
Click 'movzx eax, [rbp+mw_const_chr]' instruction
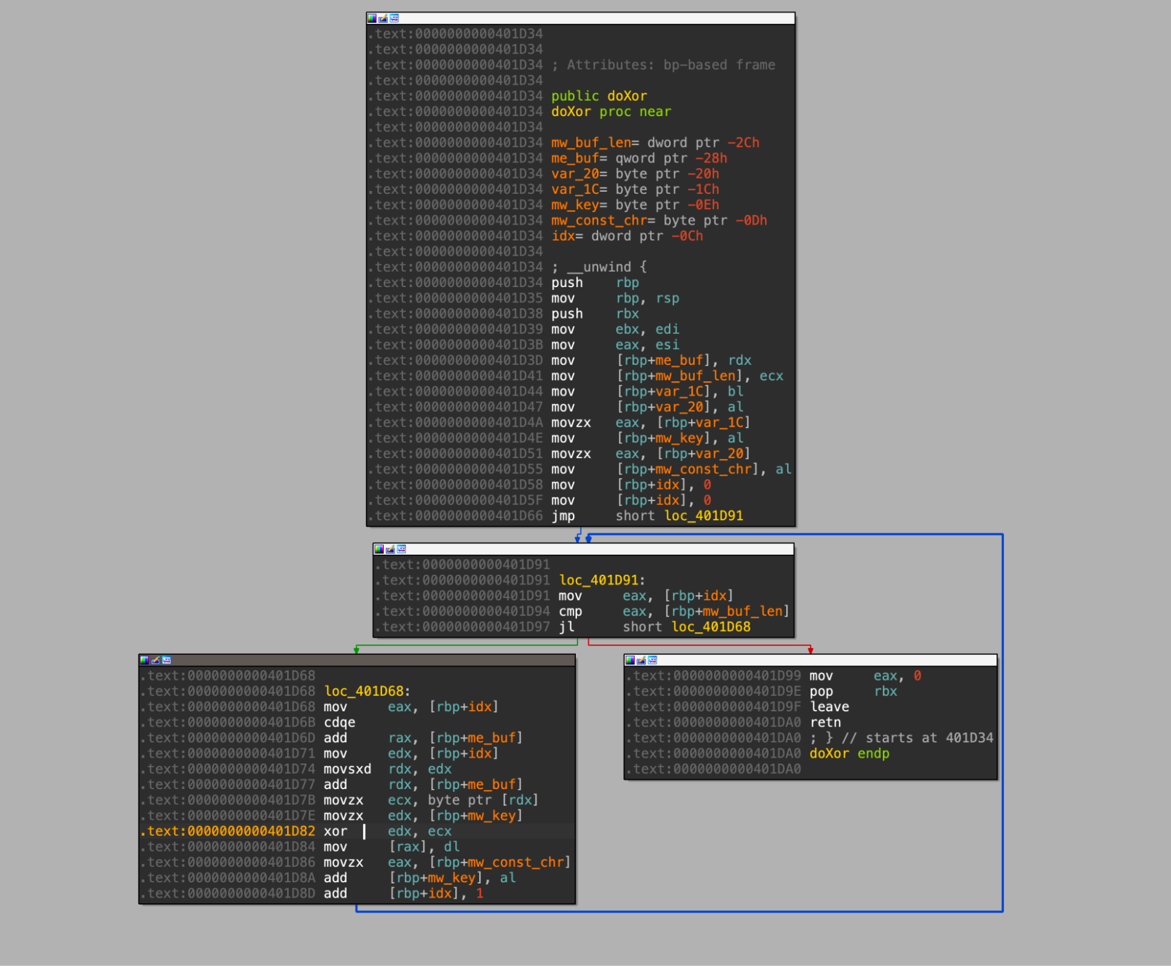point(448,862)
